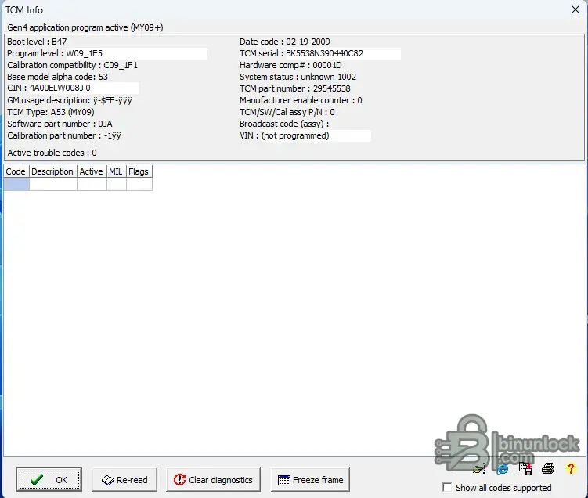
Task: Select the Boot level : B47 text
Action: [37, 41]
